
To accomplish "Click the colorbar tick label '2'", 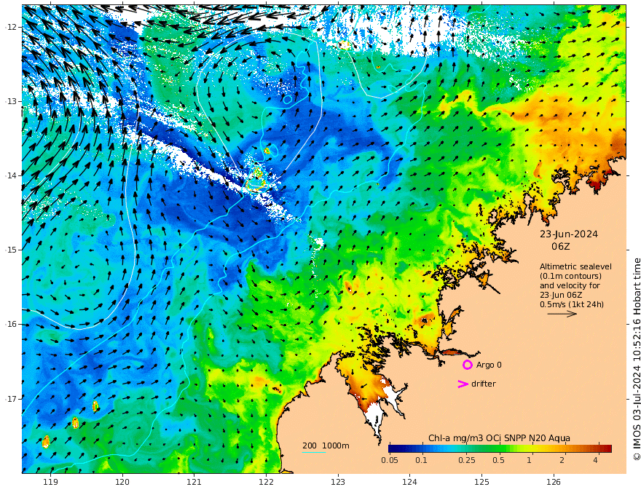I will click(562, 460).
